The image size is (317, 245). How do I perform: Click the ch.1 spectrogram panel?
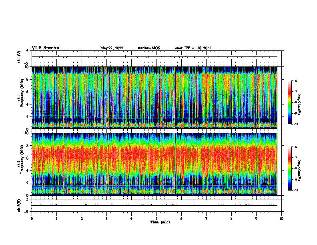coord(154,98)
